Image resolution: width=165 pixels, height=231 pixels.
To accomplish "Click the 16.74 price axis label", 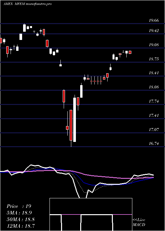I will [154, 144].
